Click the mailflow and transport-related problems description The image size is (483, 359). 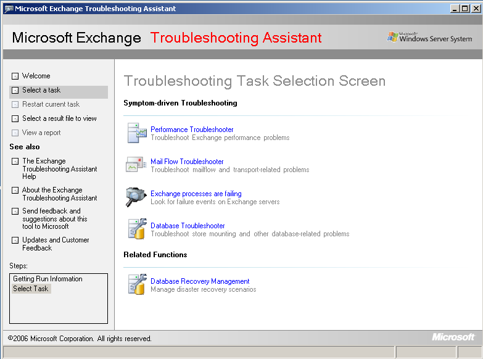(x=230, y=170)
